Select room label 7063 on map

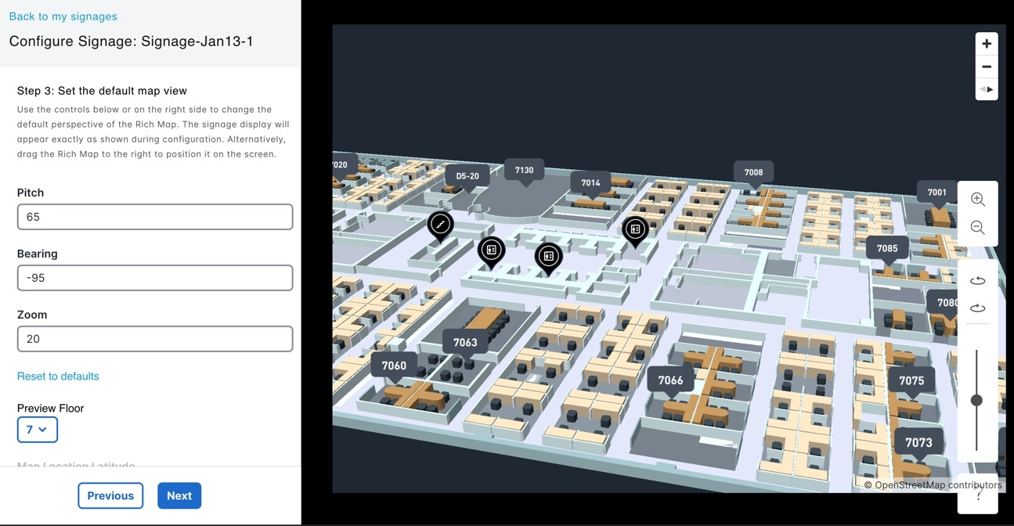coord(465,342)
